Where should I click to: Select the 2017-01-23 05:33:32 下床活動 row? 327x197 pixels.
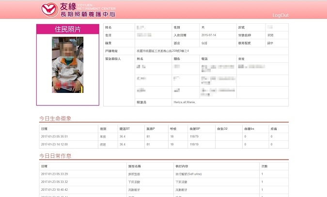(x=54, y=182)
